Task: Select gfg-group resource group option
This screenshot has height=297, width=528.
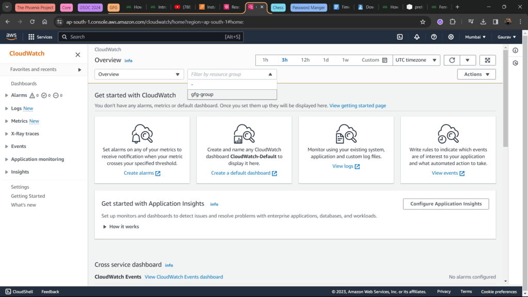Action: (x=232, y=94)
